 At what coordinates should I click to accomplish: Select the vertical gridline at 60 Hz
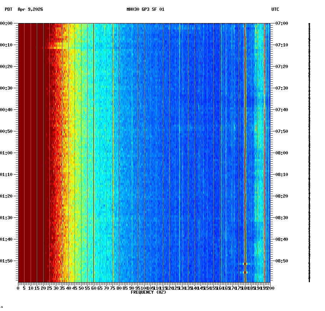pyautogui.click(x=94, y=144)
